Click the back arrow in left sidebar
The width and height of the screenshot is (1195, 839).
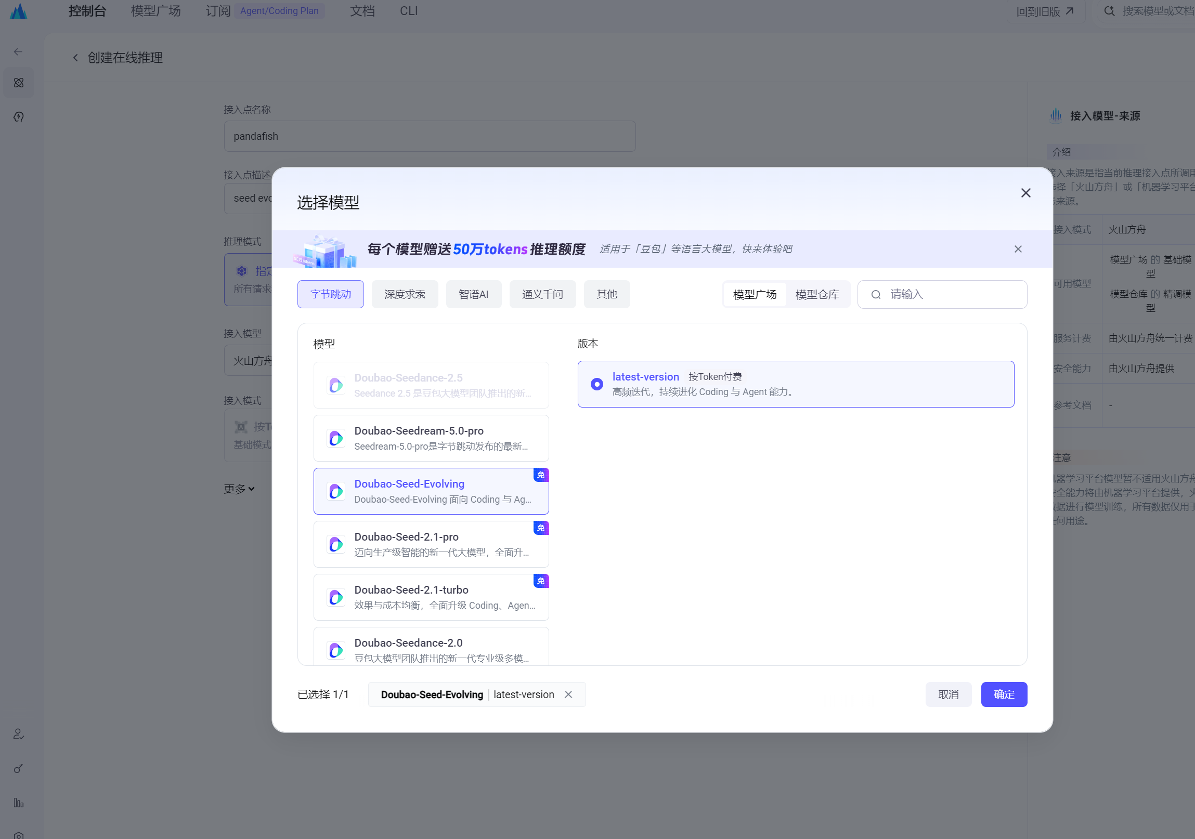click(x=18, y=51)
